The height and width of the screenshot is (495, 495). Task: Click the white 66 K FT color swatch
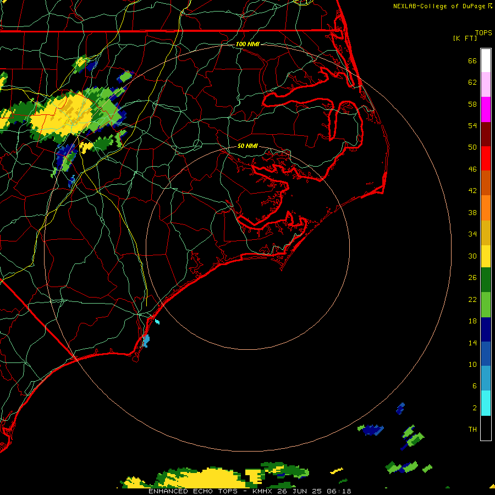(x=486, y=61)
